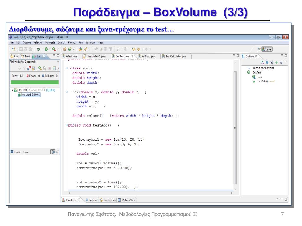Click the Search flashlight icon in toolbar
Viewport: 302px width, 226px height.
[x=86, y=49]
